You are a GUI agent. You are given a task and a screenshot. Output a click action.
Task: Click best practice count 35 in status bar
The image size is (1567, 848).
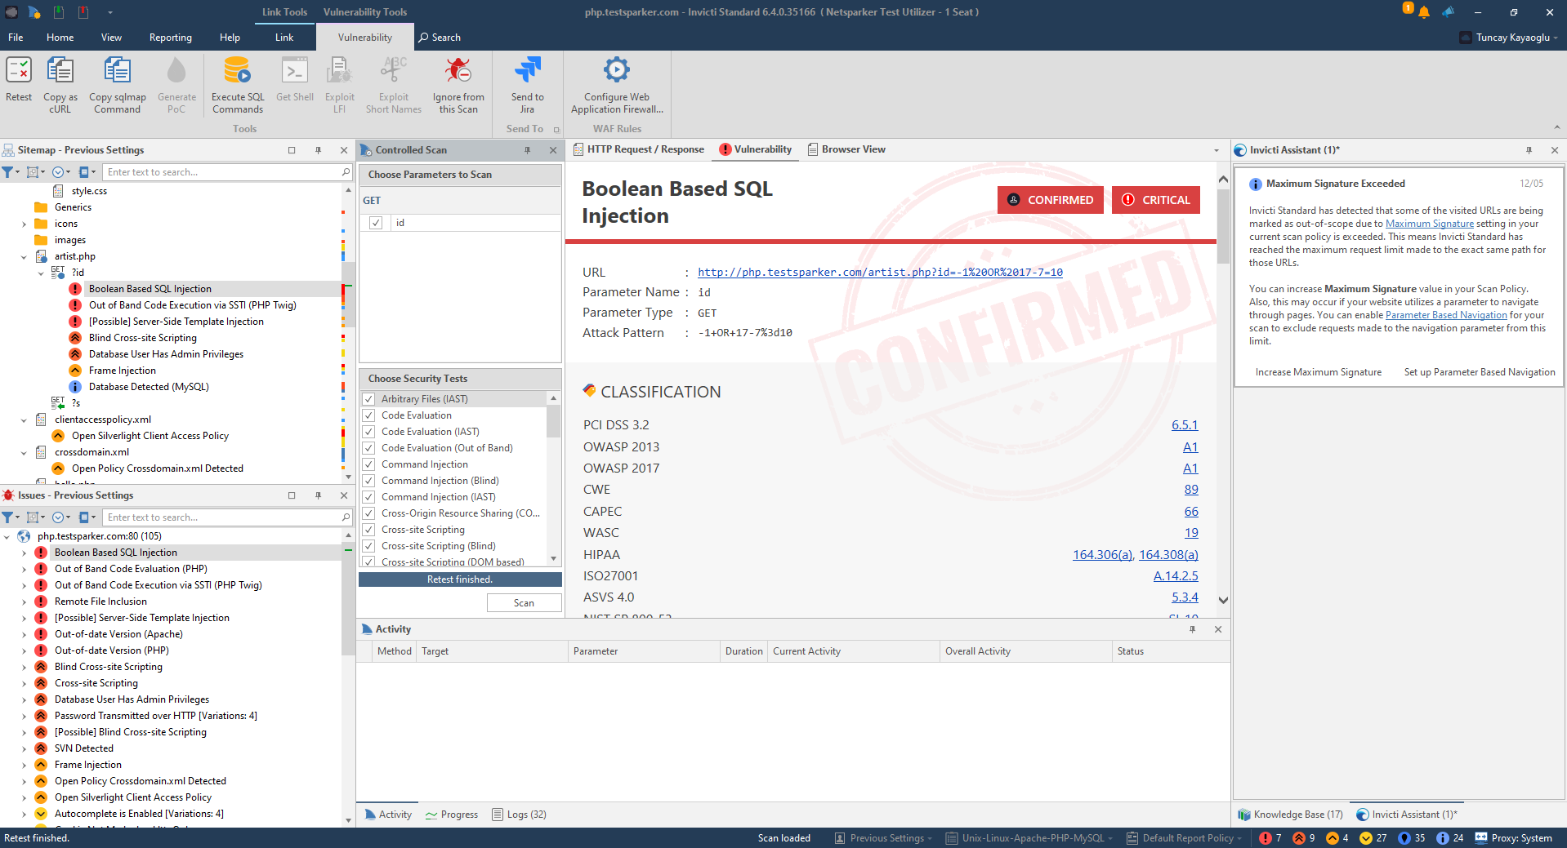[1412, 838]
